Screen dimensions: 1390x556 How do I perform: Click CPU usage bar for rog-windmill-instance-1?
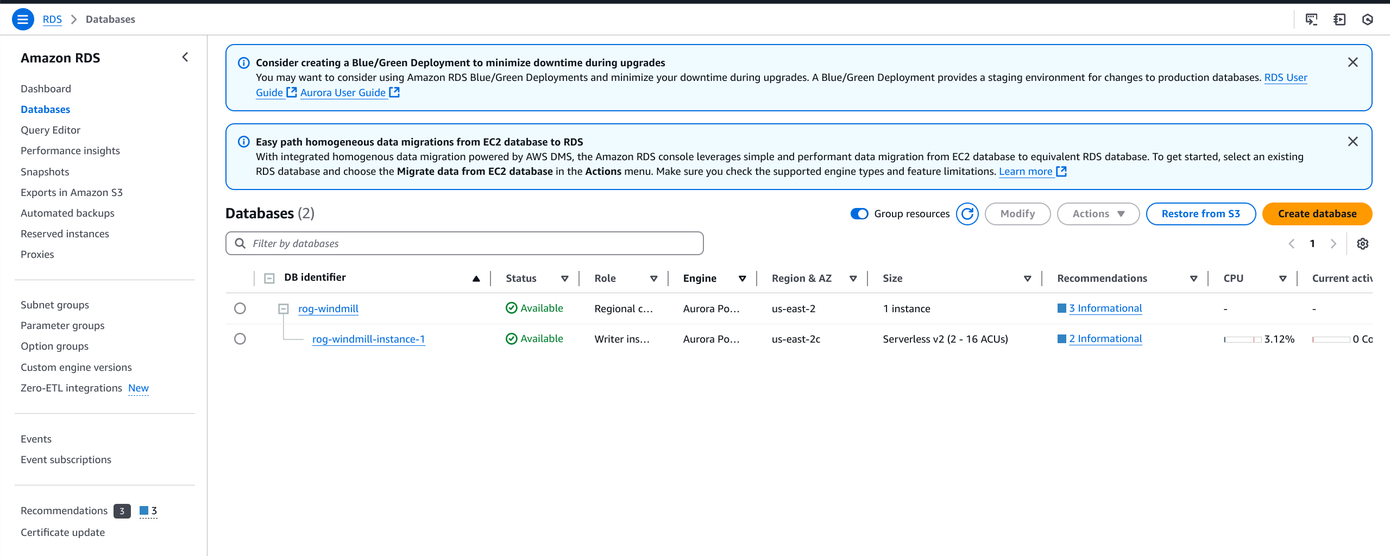point(1243,339)
